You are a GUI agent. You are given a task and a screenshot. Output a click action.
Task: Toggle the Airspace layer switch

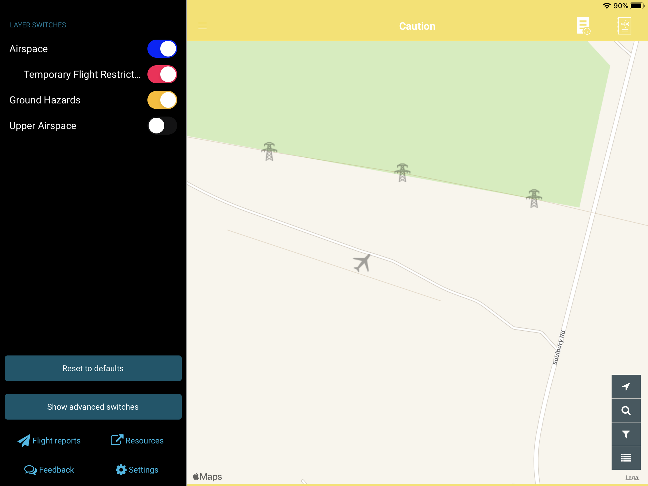point(162,49)
